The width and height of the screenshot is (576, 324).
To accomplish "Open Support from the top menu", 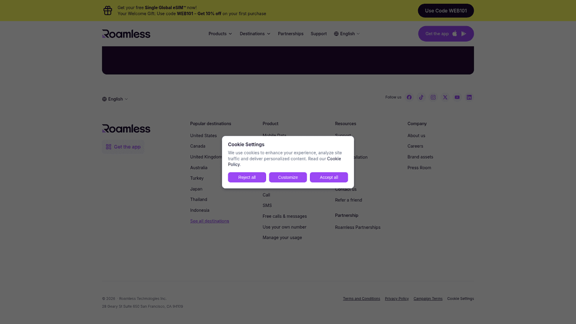I will click(318, 33).
